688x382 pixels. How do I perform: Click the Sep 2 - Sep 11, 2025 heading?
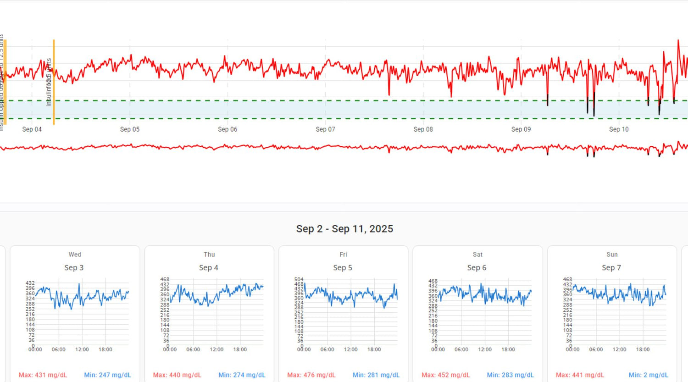344,229
